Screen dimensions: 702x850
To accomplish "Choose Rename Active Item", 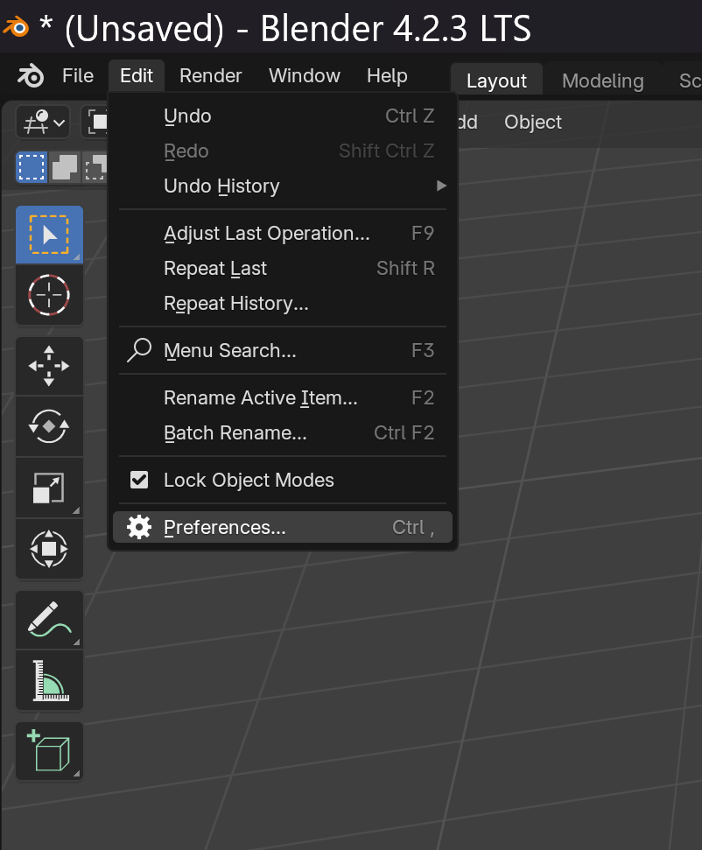I will 283,398.
